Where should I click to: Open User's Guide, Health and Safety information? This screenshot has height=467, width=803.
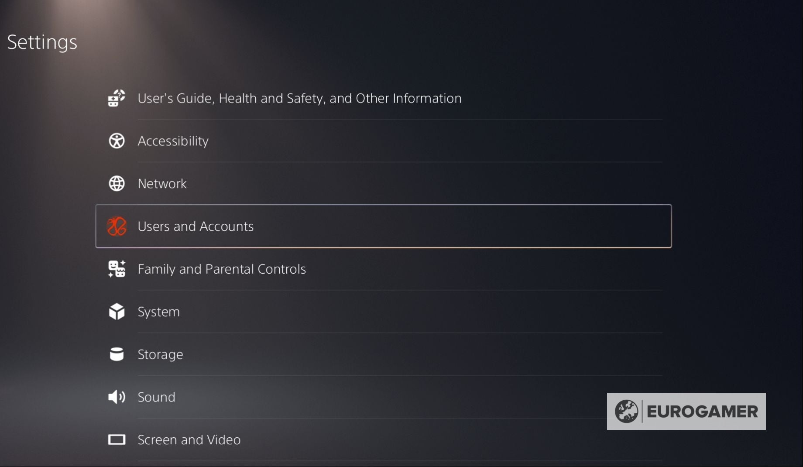click(x=299, y=98)
